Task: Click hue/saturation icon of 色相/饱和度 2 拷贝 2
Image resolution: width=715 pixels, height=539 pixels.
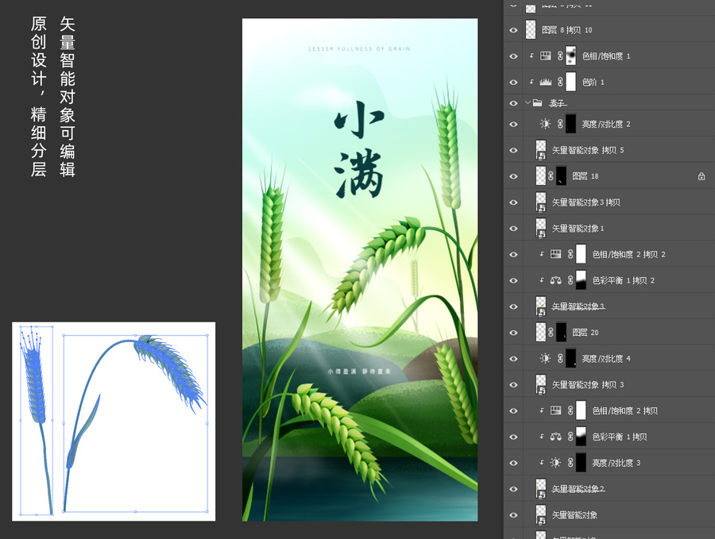Action: point(555,254)
